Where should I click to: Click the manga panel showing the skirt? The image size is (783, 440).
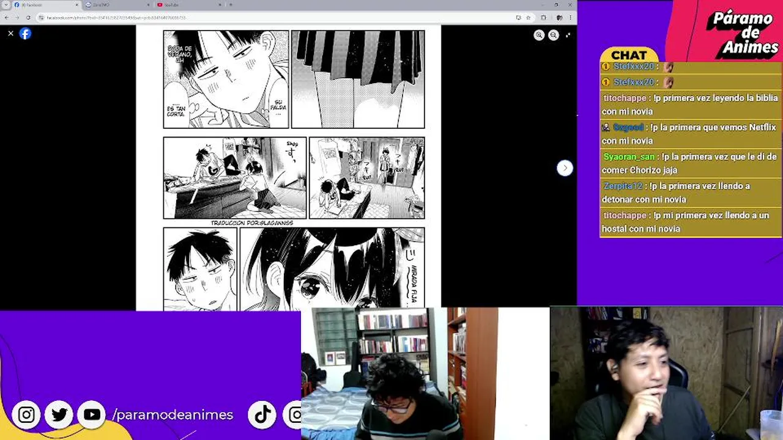click(x=358, y=79)
